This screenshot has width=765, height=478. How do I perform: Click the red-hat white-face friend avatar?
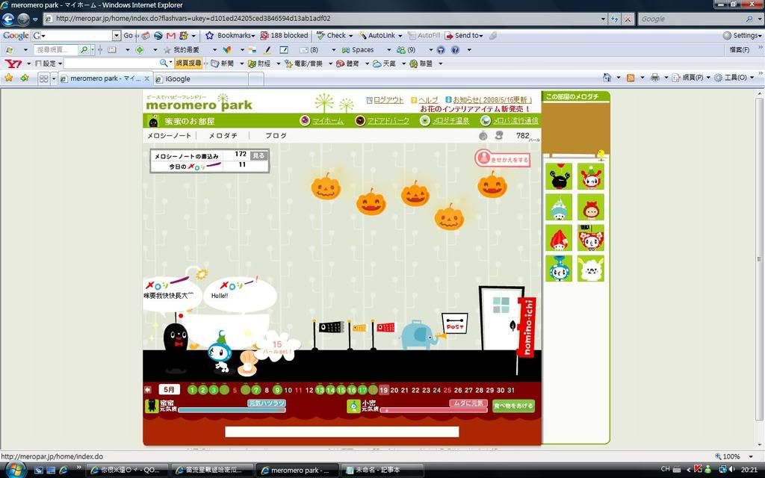(591, 176)
